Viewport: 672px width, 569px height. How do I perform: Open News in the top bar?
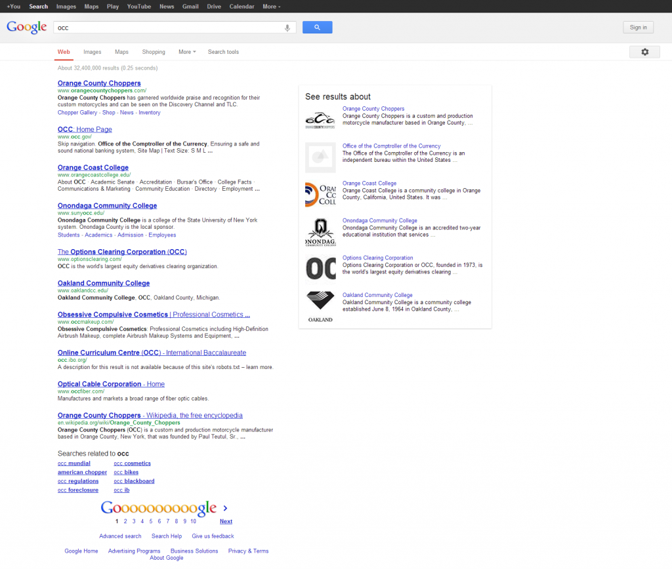pos(167,7)
